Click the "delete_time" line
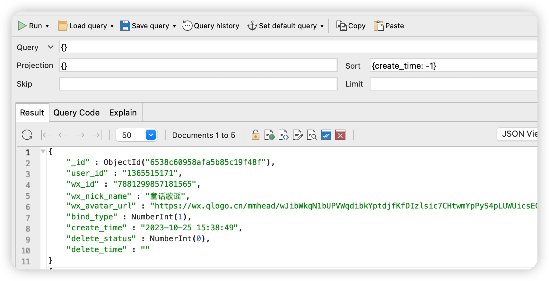This screenshot has width=549, height=281. tap(108, 250)
